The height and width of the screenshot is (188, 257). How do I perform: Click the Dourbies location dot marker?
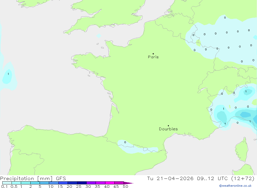point(168,126)
